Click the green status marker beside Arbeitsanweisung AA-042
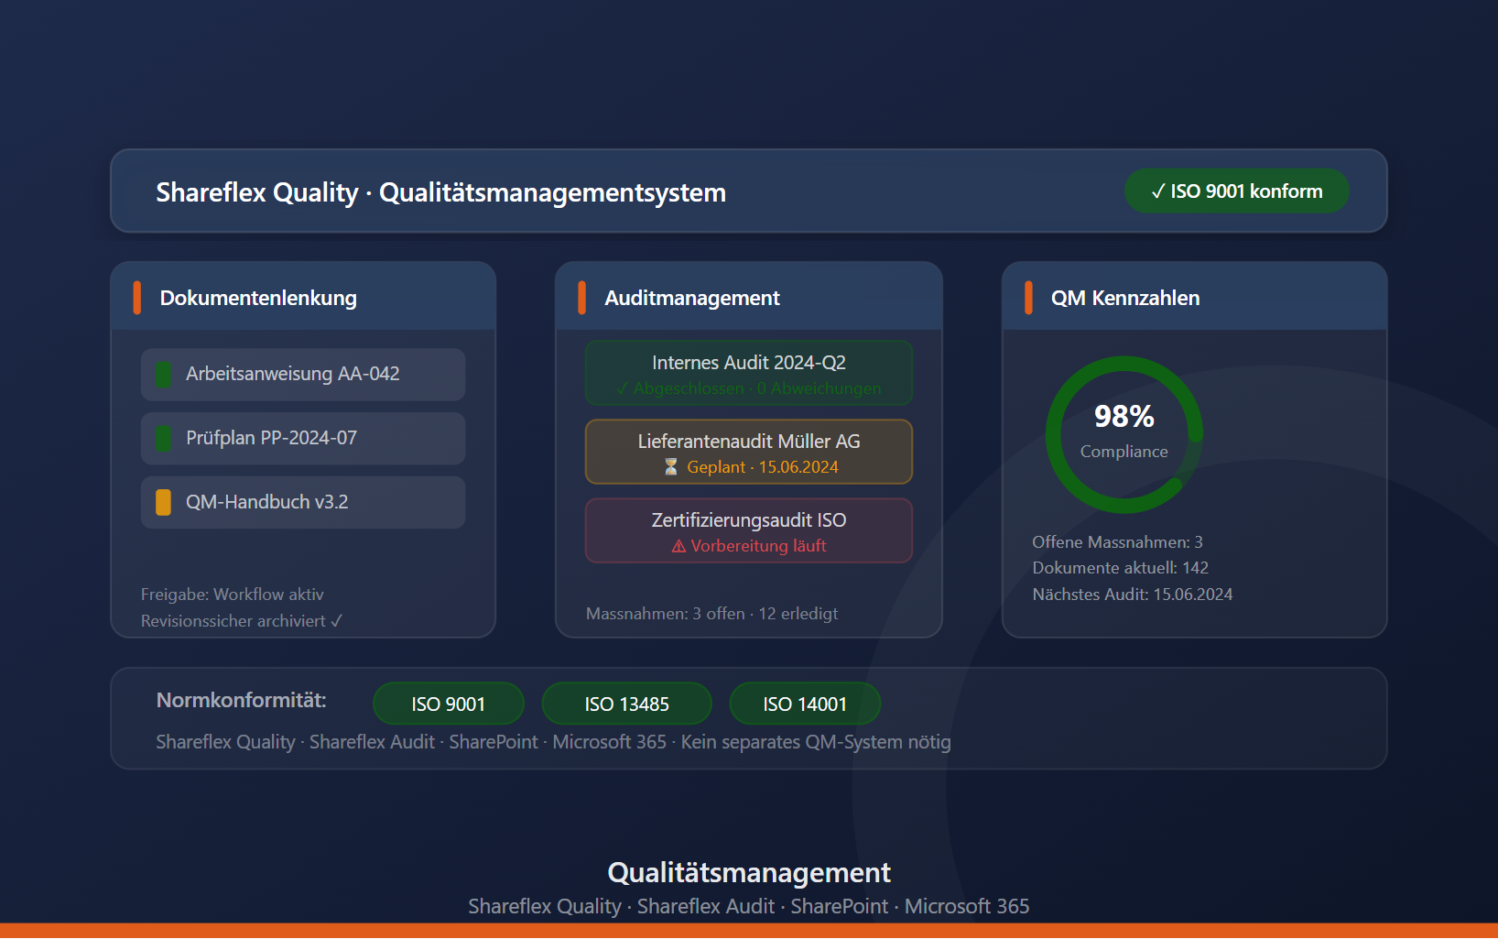This screenshot has height=939, width=1498. point(164,375)
